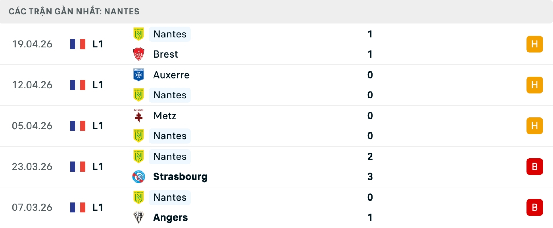
Task: Click the loss badge for Angers match
Action: (534, 207)
